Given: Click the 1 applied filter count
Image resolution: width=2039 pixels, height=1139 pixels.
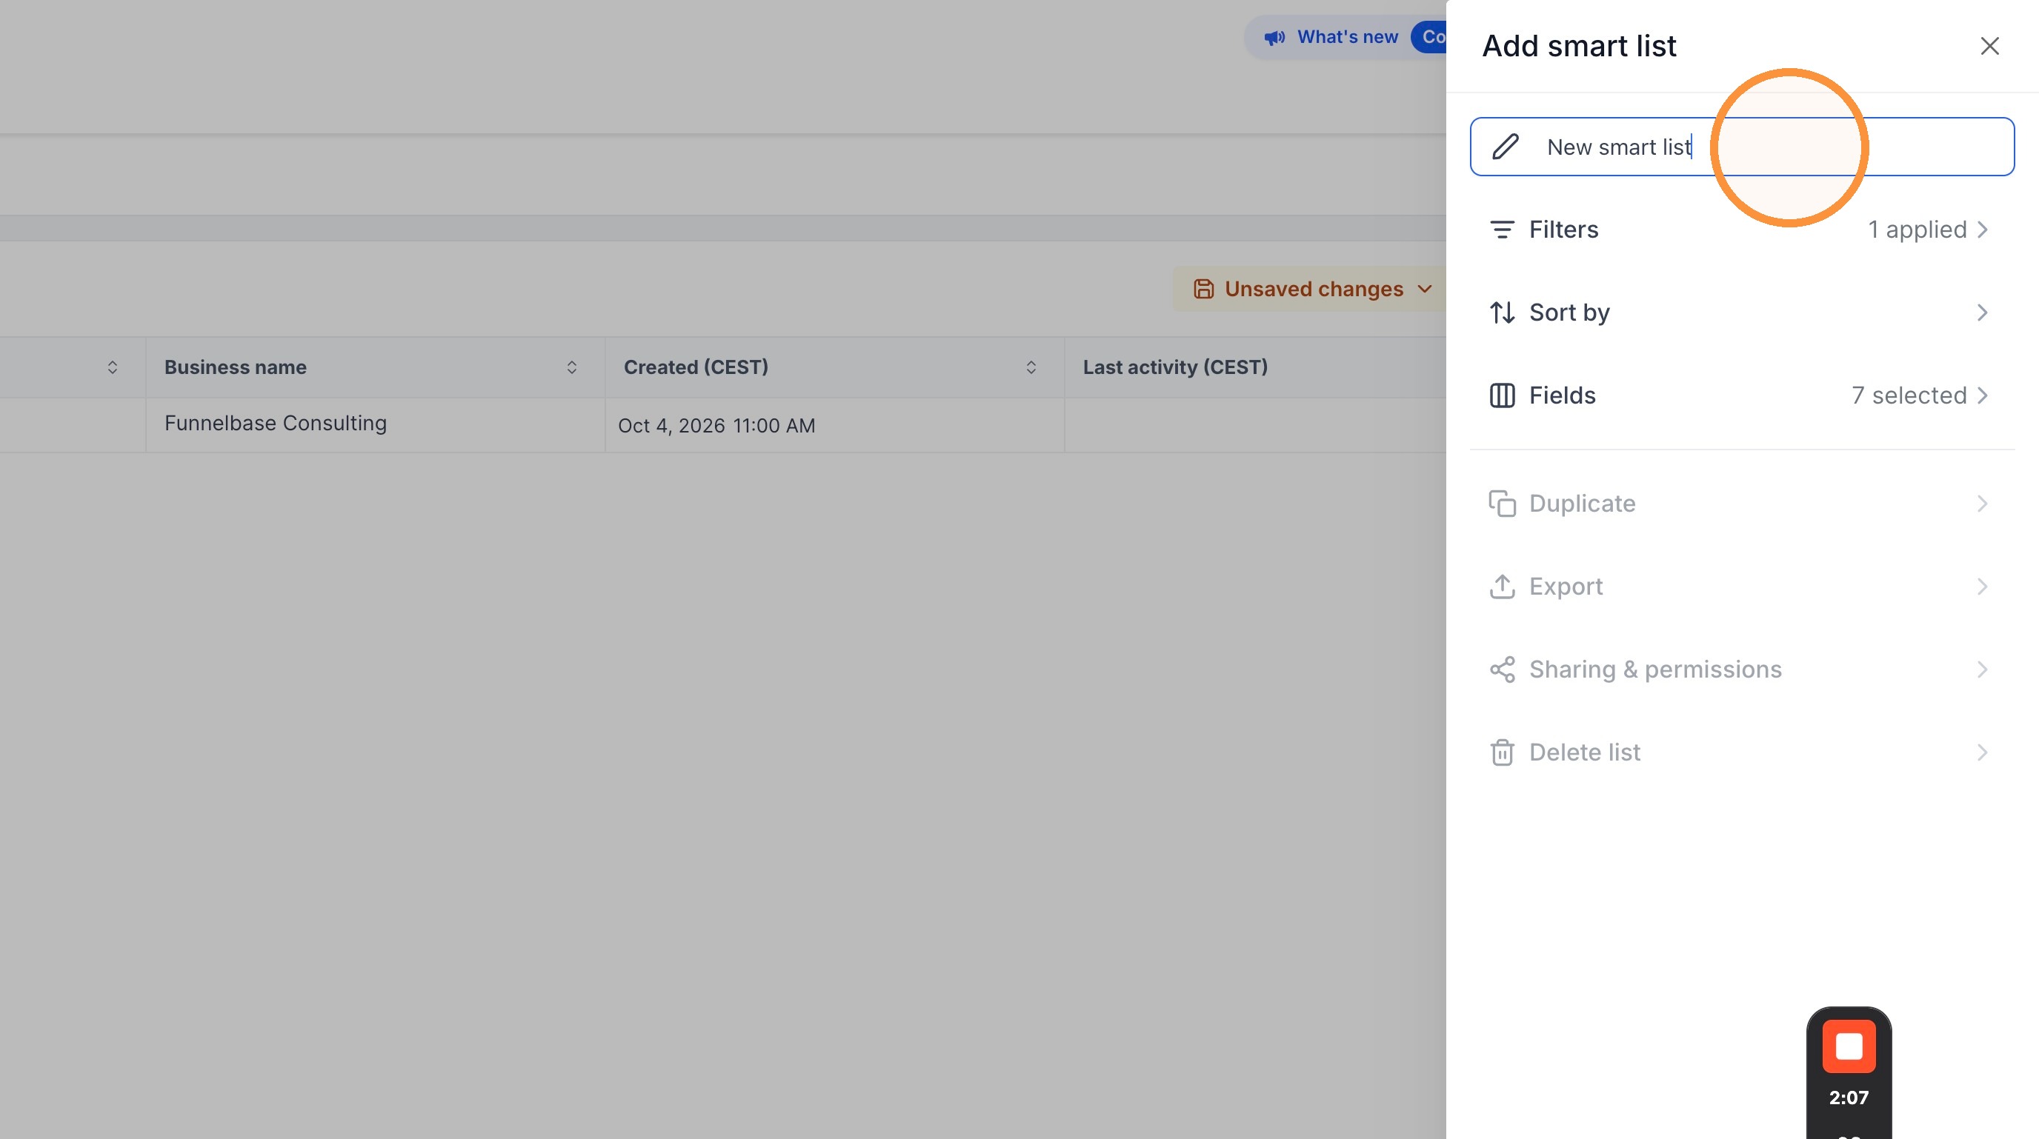Looking at the screenshot, I should (x=1917, y=230).
